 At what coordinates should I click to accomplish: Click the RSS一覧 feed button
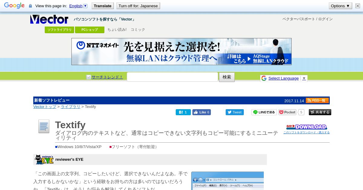(x=317, y=100)
